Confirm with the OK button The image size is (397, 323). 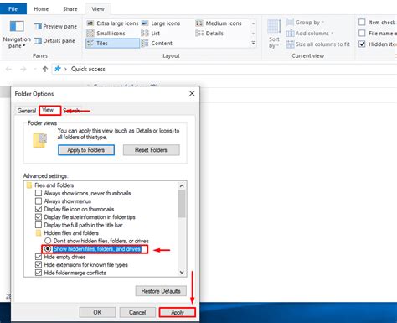pyautogui.click(x=97, y=312)
